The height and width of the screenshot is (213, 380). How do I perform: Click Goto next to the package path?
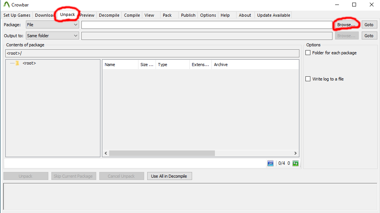369,25
